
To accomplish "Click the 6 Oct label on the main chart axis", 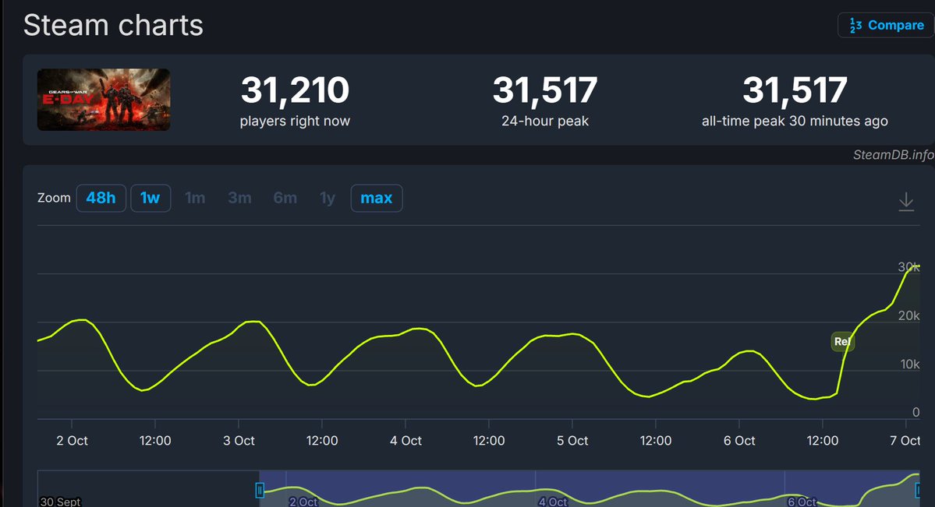I will (739, 441).
